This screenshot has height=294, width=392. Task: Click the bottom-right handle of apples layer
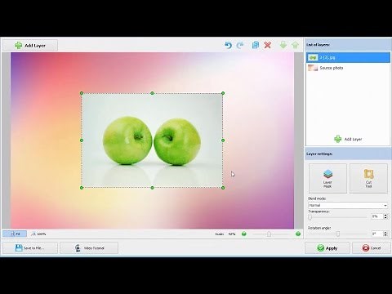[223, 188]
